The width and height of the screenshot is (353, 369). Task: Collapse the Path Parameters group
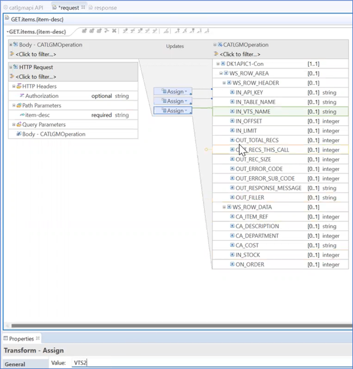tap(14, 105)
